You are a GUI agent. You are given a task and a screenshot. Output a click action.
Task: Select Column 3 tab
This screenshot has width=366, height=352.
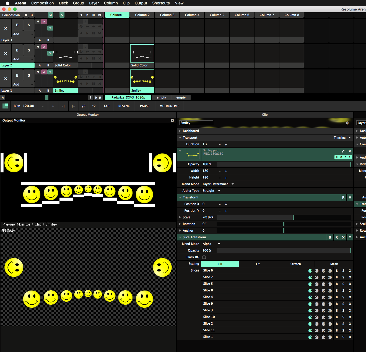(x=167, y=15)
